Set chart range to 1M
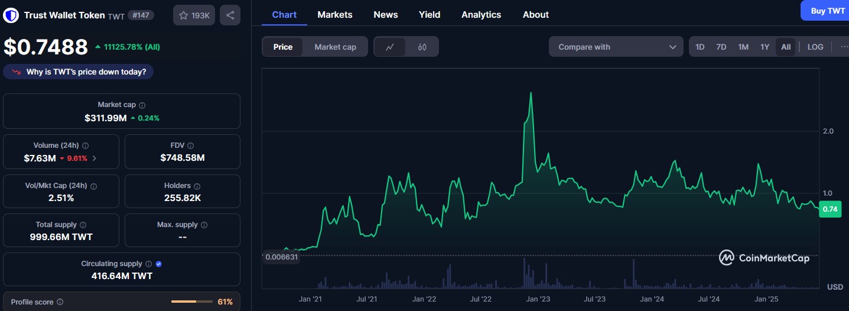 [743, 47]
